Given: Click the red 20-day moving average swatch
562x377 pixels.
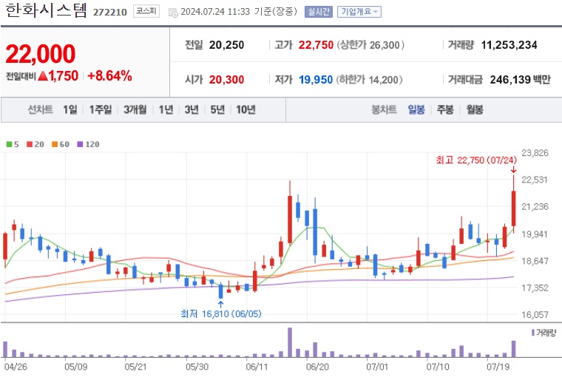Looking at the screenshot, I should point(30,144).
